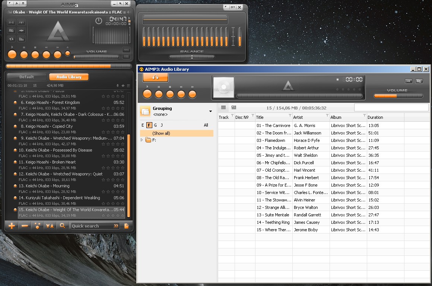Image resolution: width=432 pixels, height=286 pixels.
Task: Click the magnifier search icon in playlist toolbar
Action: tap(63, 226)
